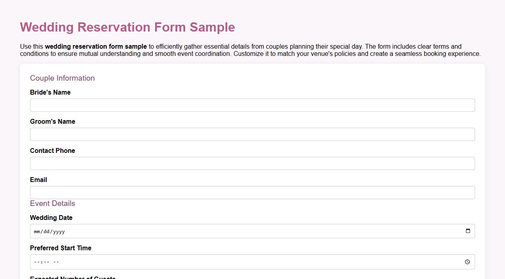The width and height of the screenshot is (505, 279).
Task: Click the Wedding Date label
Action: point(51,218)
